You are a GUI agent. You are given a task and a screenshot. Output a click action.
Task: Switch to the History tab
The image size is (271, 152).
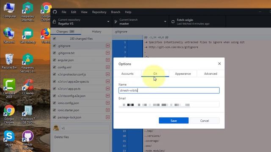[x=97, y=32]
